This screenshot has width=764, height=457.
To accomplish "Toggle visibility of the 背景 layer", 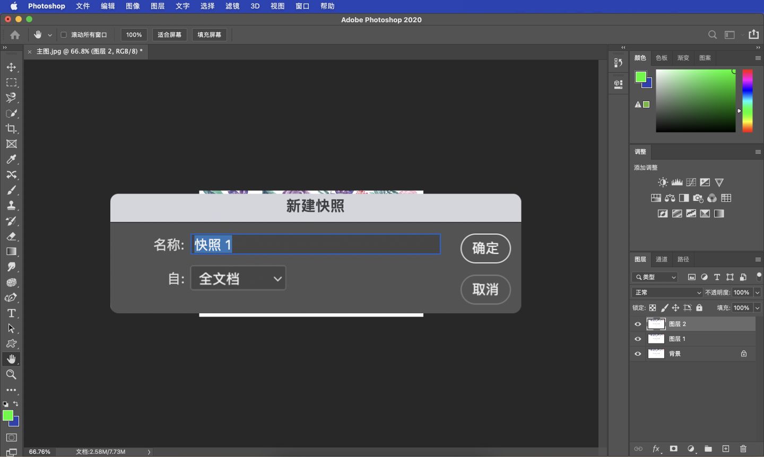I will click(637, 354).
